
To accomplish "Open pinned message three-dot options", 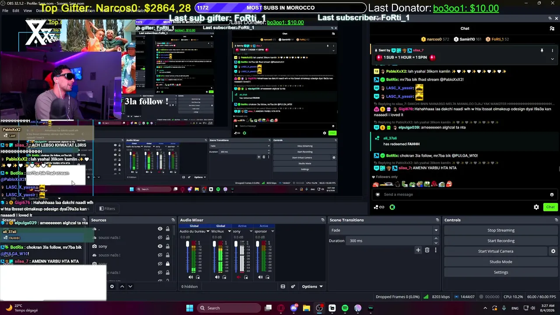I will coord(553,51).
